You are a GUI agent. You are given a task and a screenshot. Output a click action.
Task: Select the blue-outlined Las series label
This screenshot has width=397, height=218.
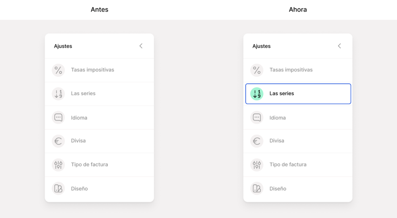pyautogui.click(x=281, y=94)
